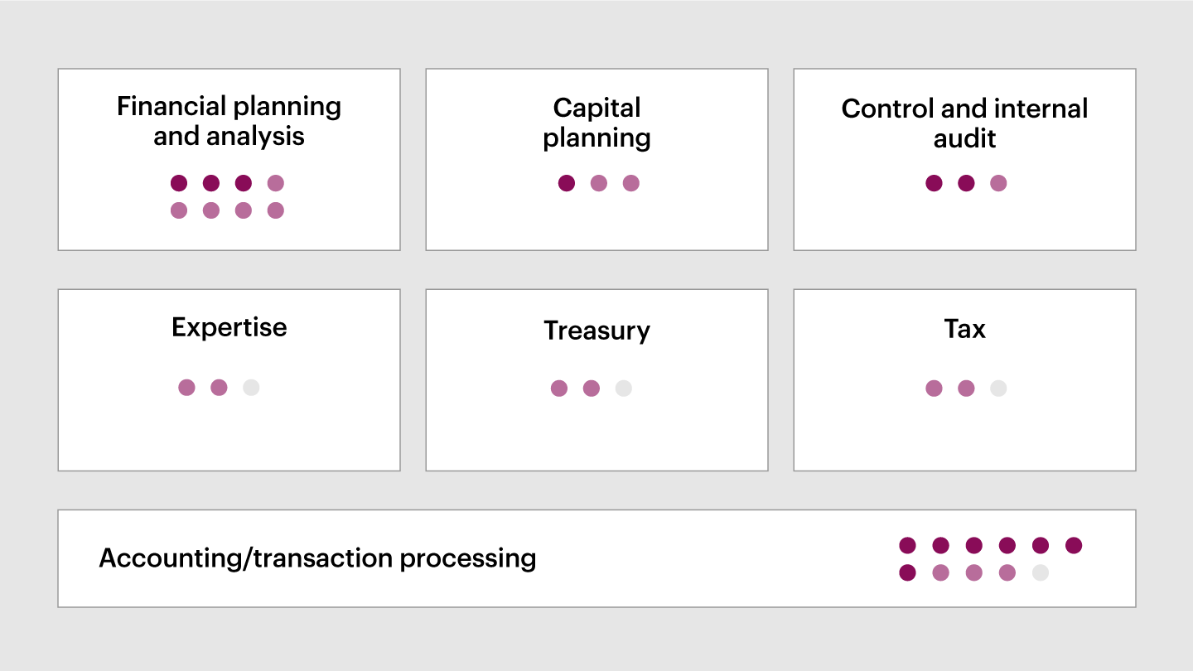Select the middle dot under Control and internal audit
The height and width of the screenshot is (671, 1193).
966,183
